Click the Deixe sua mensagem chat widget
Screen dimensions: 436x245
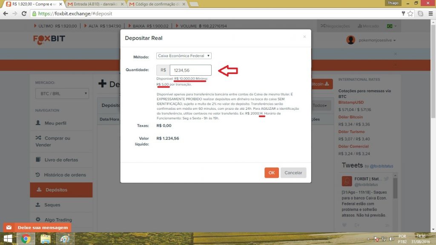point(37,228)
